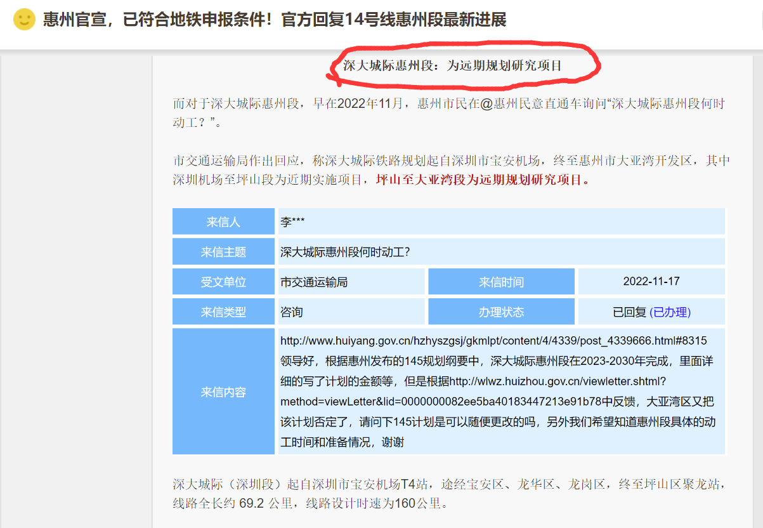Click the 来信内容 header cell
This screenshot has width=763, height=528.
(223, 392)
